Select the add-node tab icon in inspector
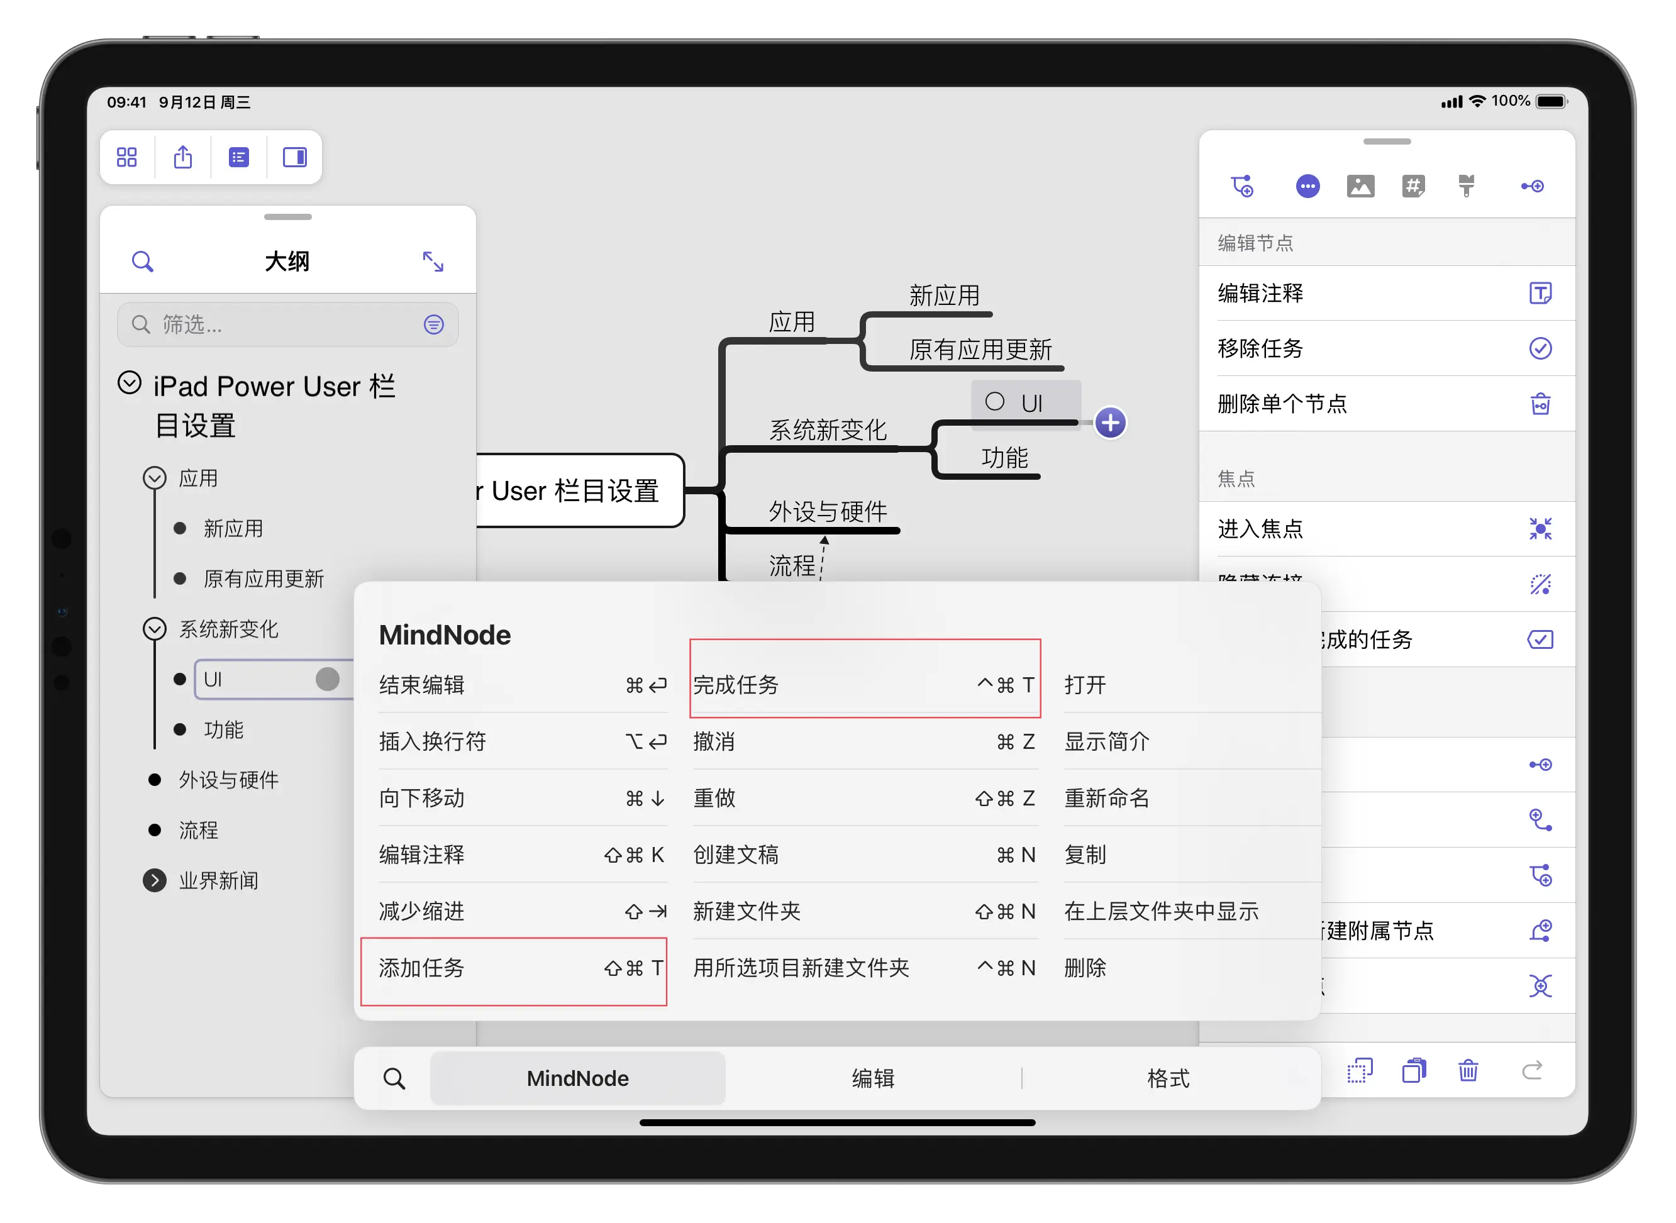 coord(1242,186)
